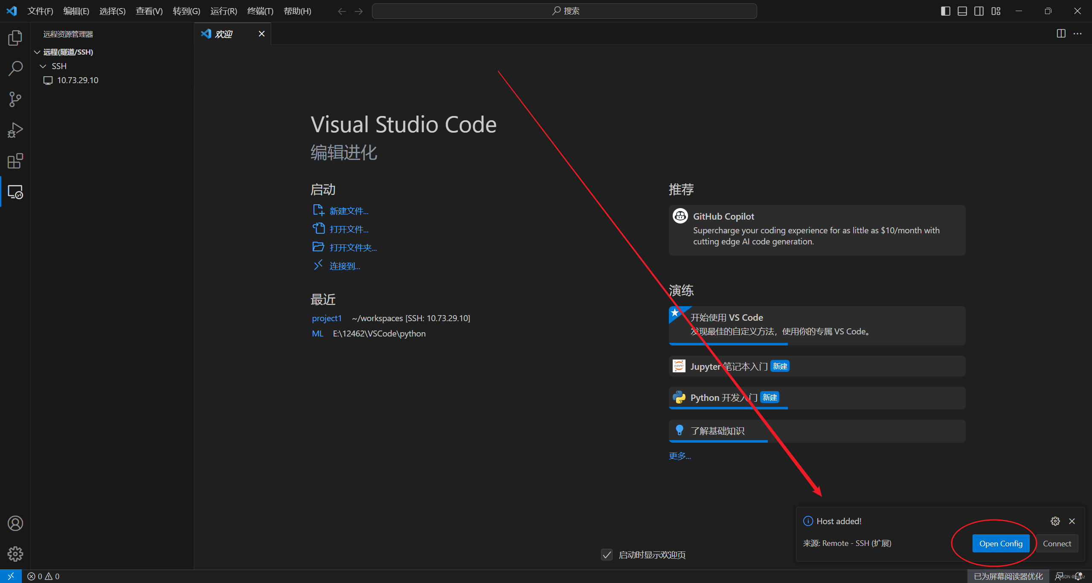The image size is (1092, 583).
Task: Click the Open Config button
Action: [1001, 543]
